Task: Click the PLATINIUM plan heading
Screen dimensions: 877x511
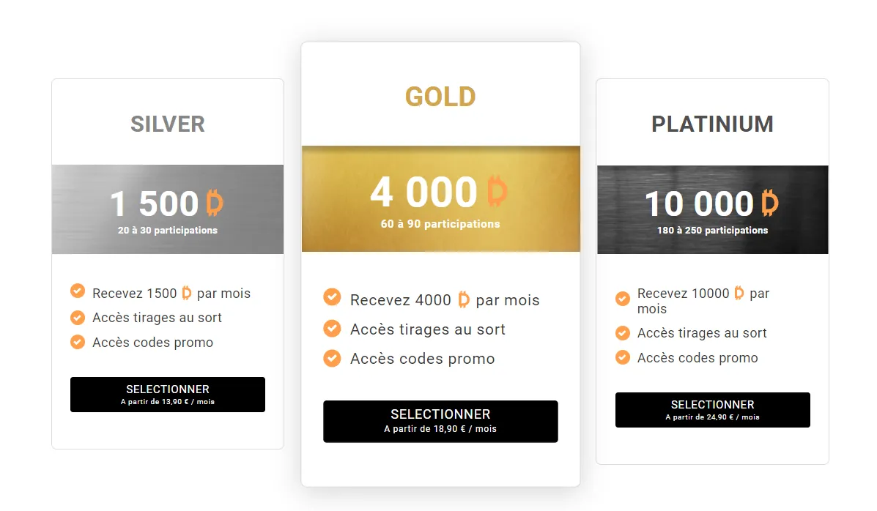Action: (x=712, y=124)
